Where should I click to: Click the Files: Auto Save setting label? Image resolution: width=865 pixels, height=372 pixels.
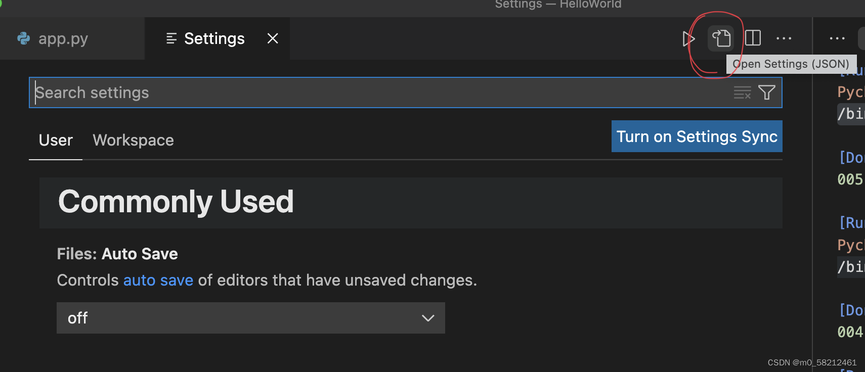(x=117, y=253)
